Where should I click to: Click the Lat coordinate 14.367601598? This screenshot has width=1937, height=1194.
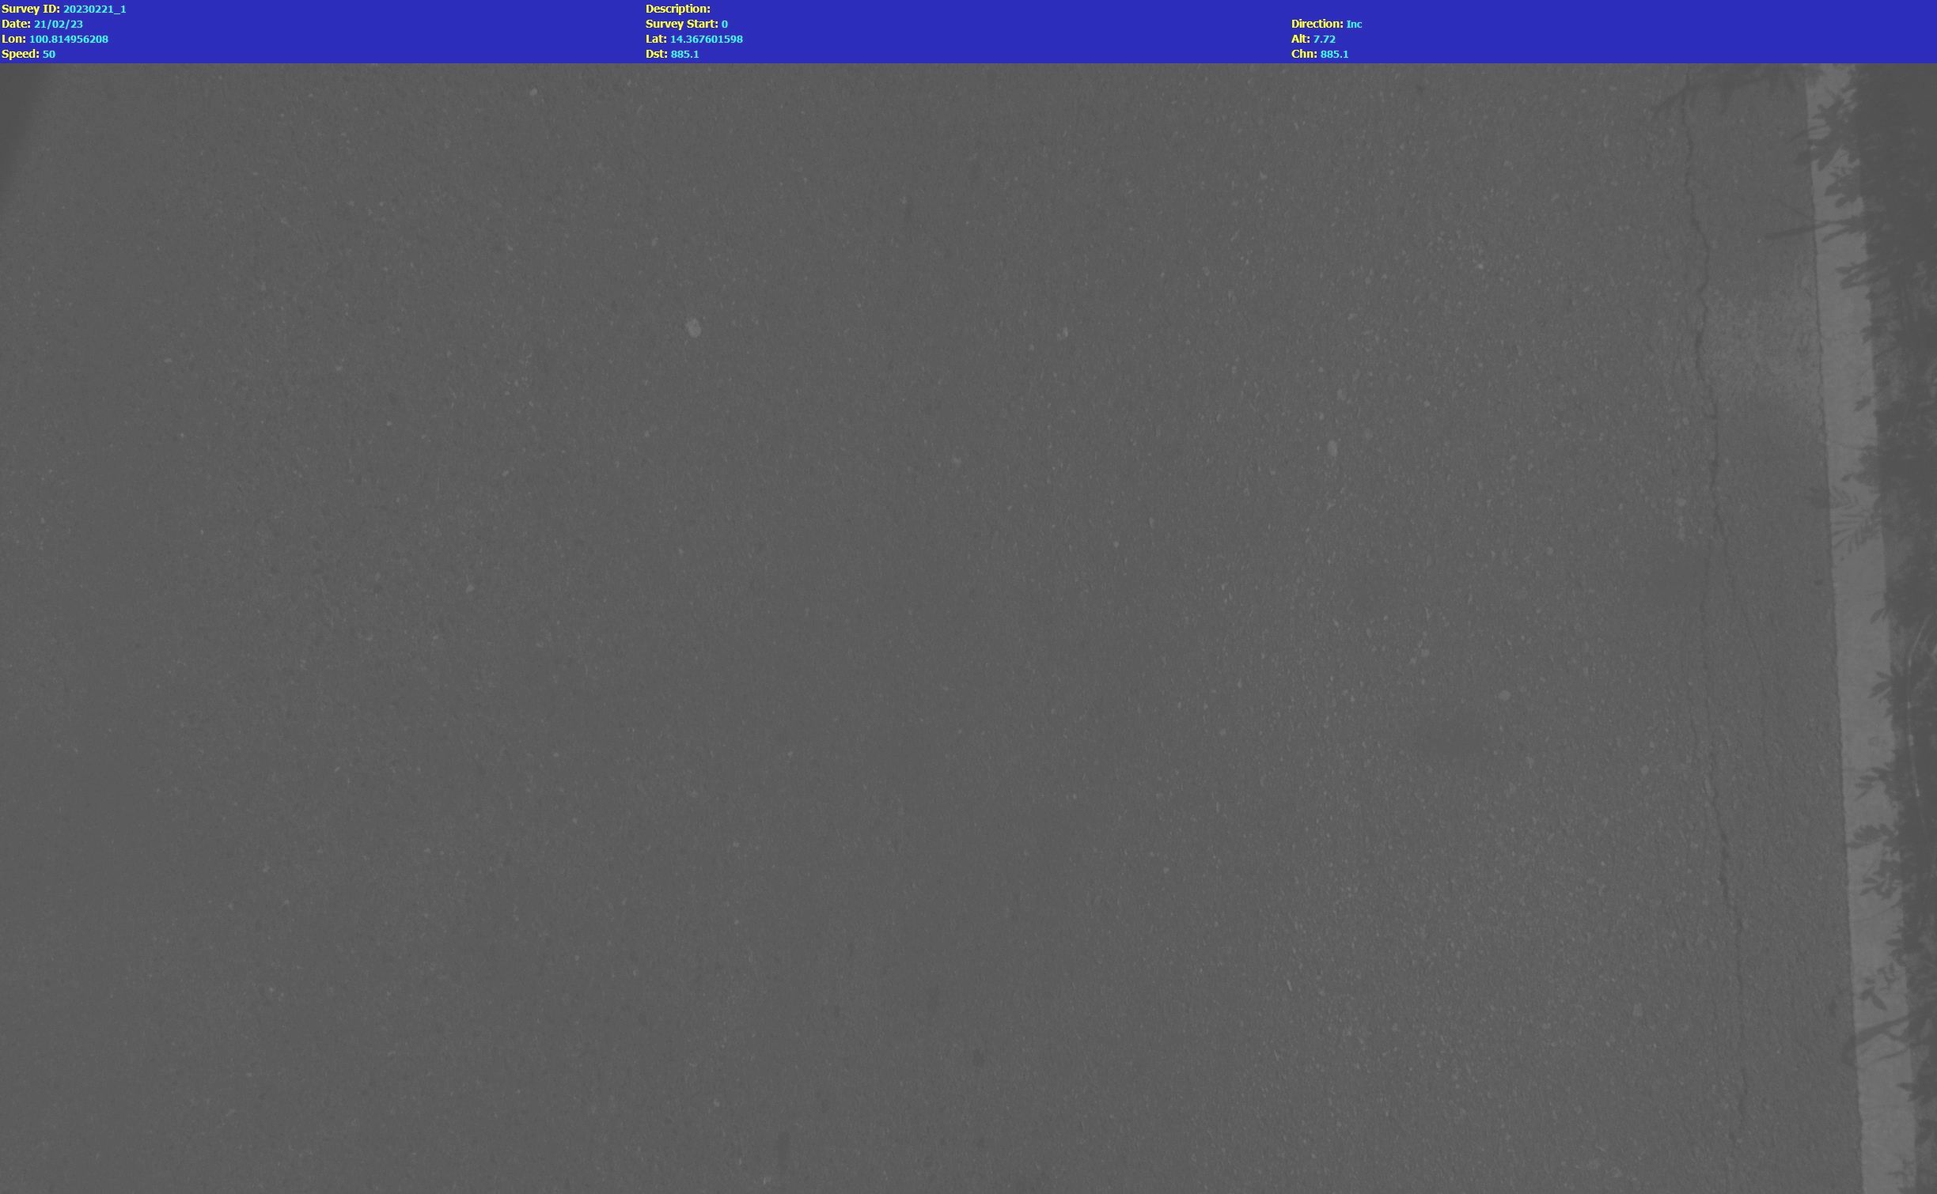click(707, 39)
